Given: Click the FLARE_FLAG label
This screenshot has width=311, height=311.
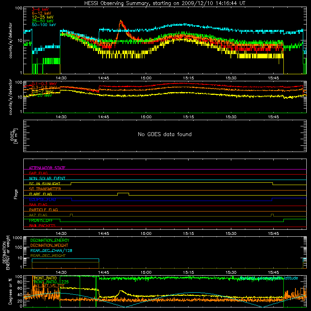Looking at the screenshot, I should click(x=40, y=194).
